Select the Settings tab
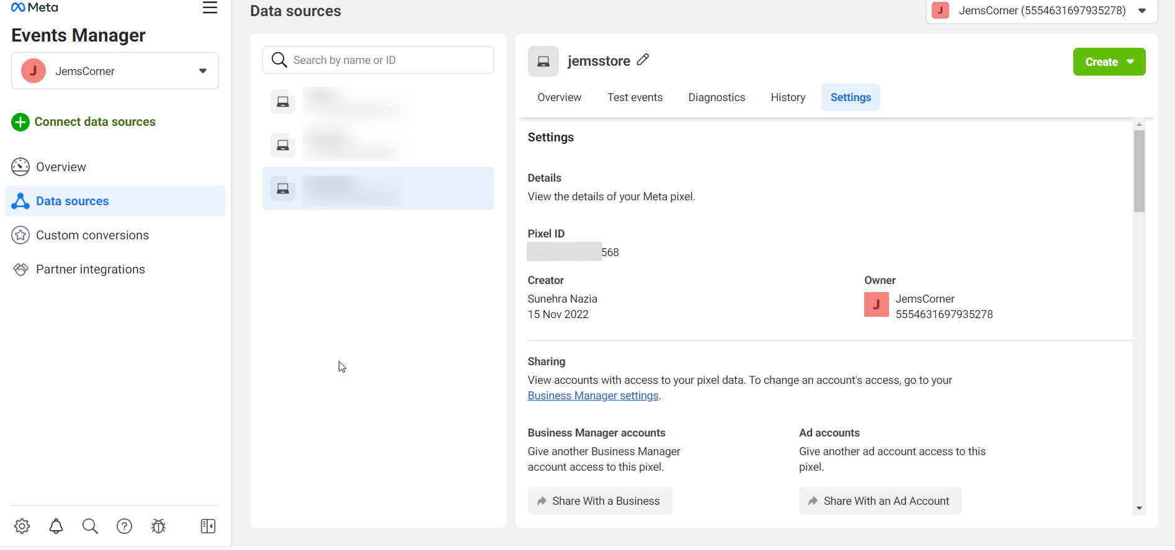Screen dimensions: 1175x550 [851, 97]
